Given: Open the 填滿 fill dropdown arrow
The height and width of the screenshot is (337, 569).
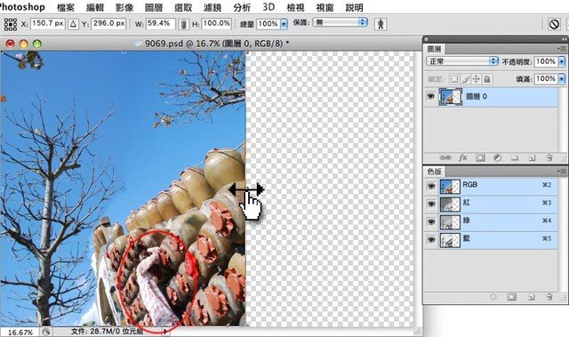Looking at the screenshot, I should (x=562, y=79).
